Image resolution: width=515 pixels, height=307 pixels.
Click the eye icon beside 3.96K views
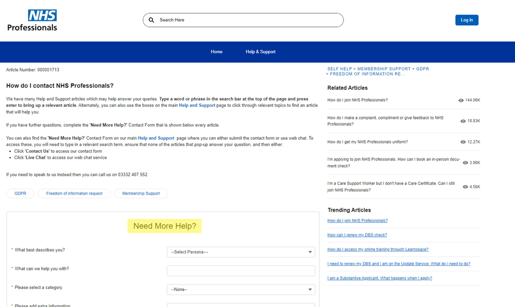[x=465, y=163]
